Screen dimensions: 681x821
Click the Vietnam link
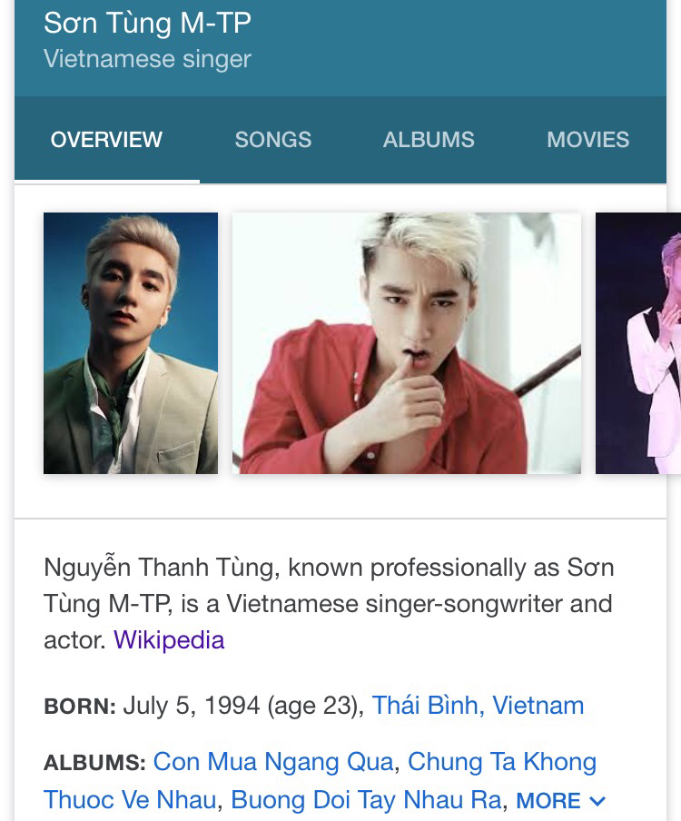click(538, 706)
